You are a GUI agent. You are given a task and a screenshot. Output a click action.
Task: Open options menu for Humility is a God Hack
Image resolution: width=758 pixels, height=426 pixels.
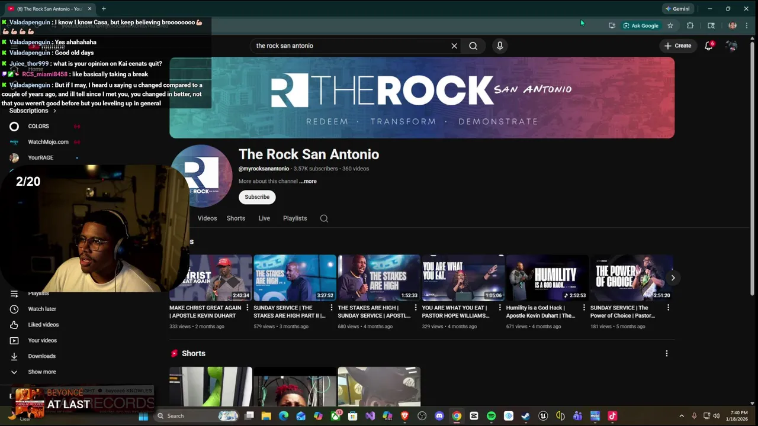584,308
